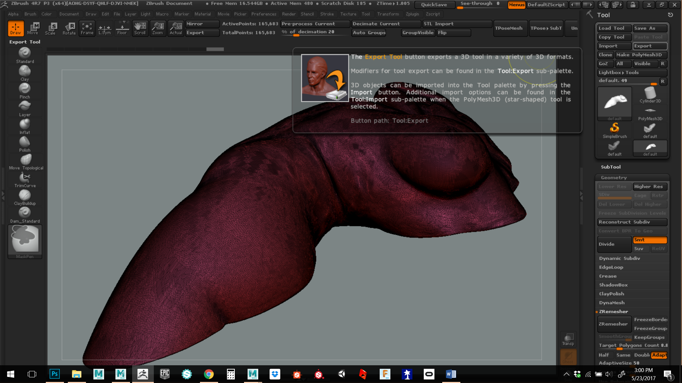Select the Move transform icon

tap(33, 28)
